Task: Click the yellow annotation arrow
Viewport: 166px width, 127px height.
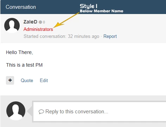Action: [66, 20]
